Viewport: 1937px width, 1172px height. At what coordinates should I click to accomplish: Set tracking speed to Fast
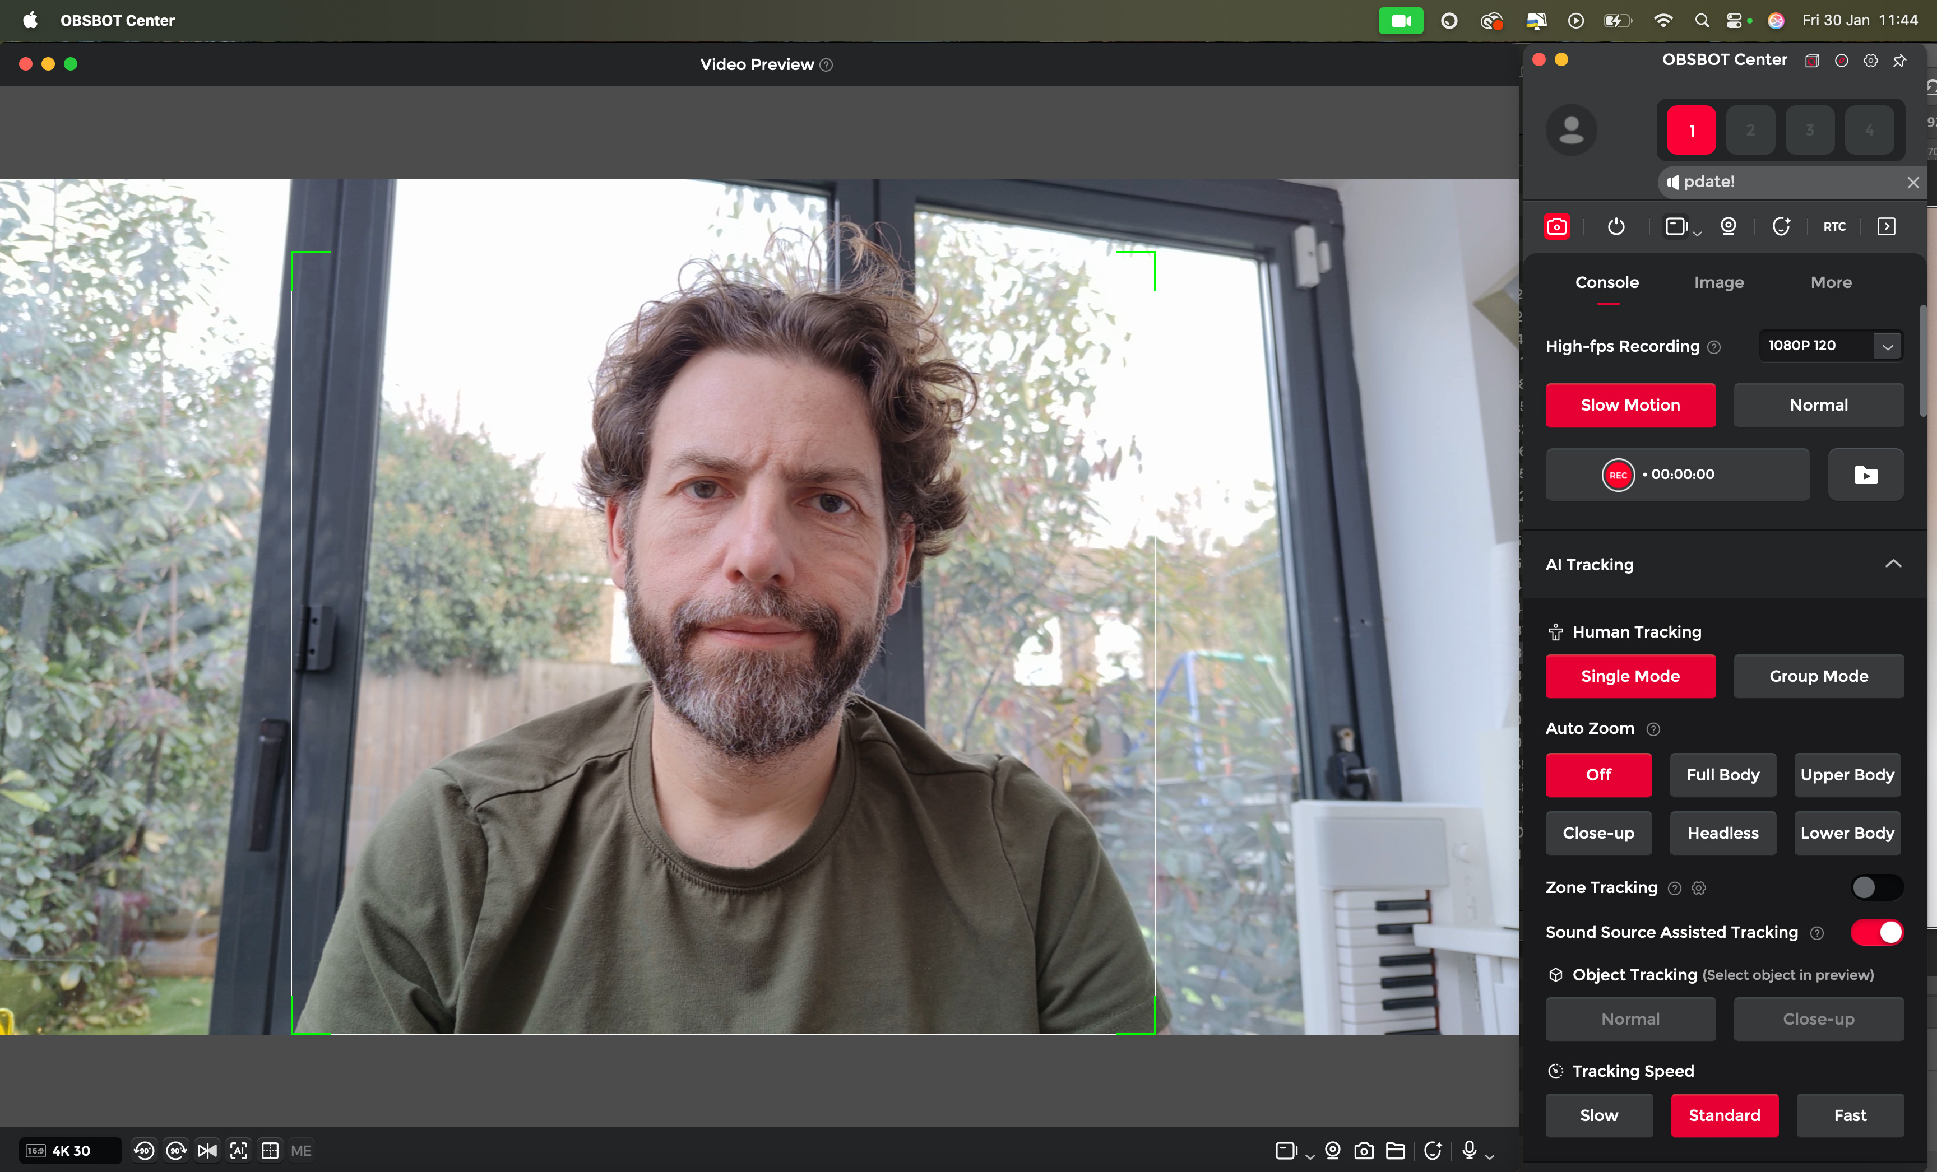click(1850, 1115)
